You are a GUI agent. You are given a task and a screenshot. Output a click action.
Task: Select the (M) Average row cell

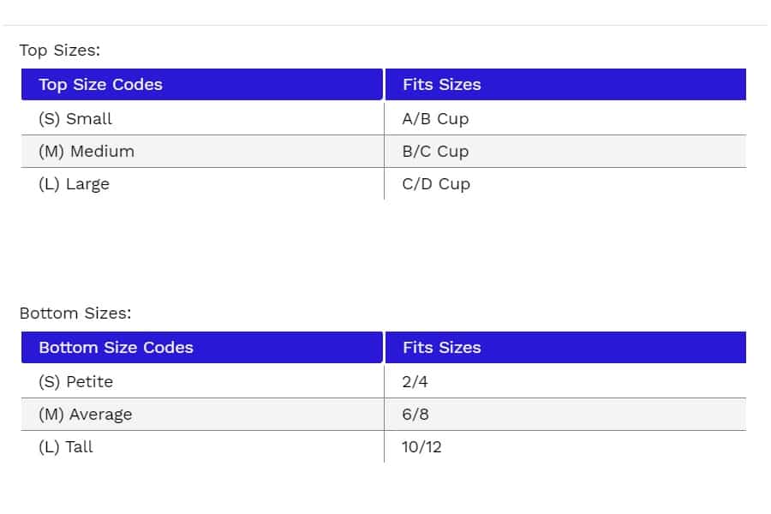pyautogui.click(x=86, y=415)
